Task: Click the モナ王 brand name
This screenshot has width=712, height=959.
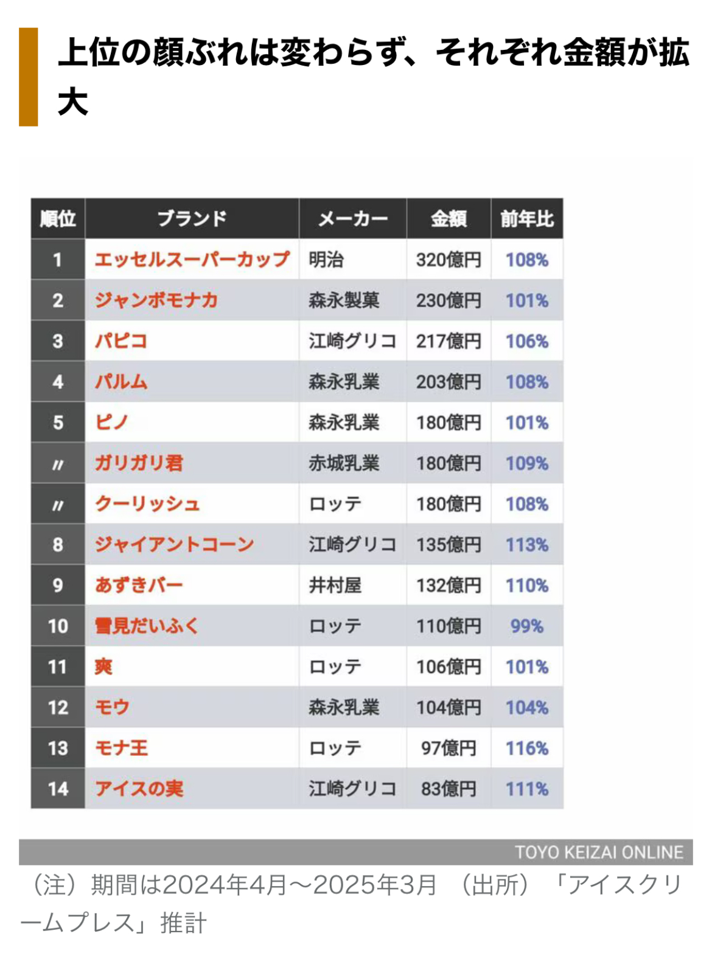Action: pyautogui.click(x=121, y=748)
